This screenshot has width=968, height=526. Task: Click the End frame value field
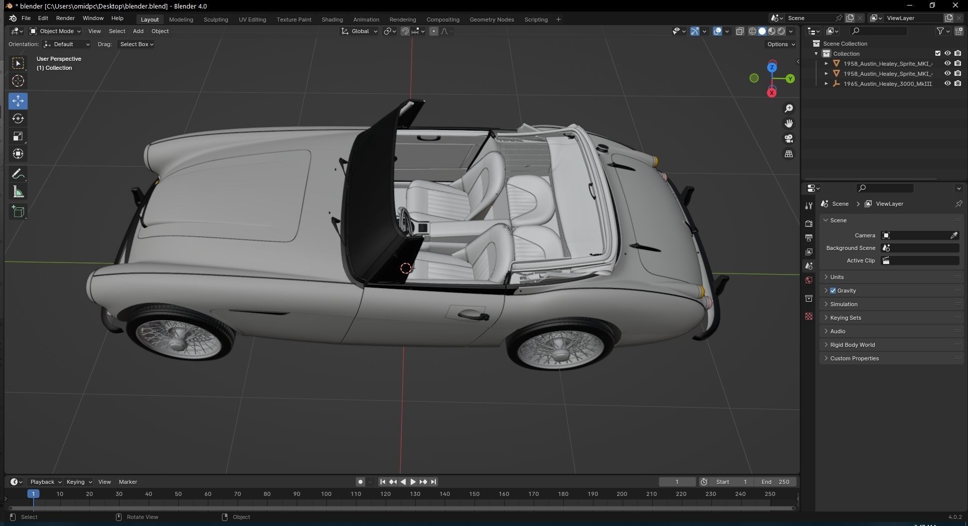775,482
